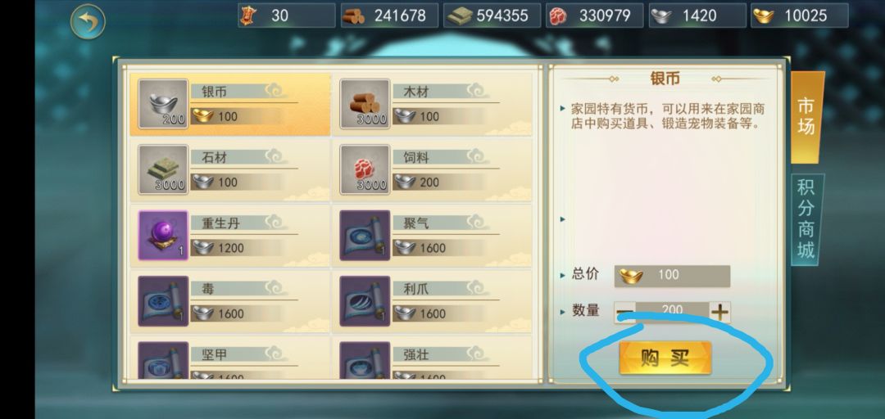Increase quantity with plus button
885x419 pixels.
tap(719, 313)
